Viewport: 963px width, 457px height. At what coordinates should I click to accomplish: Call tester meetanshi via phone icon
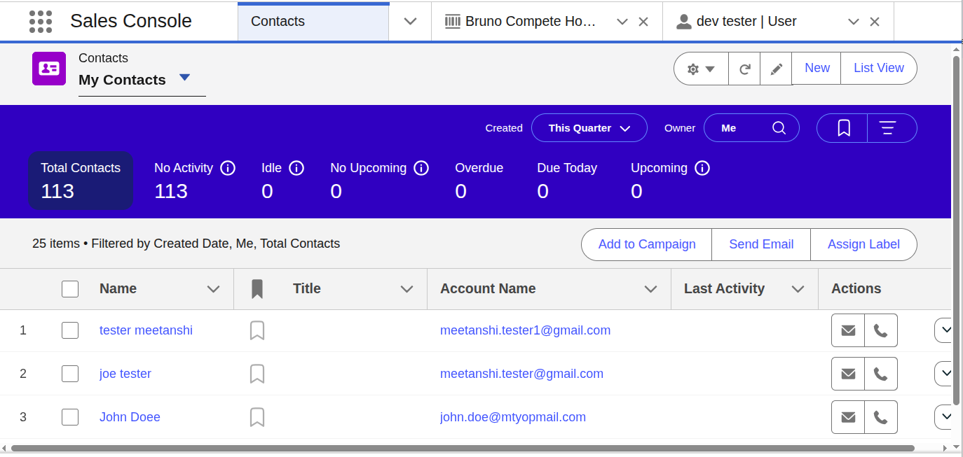[881, 330]
